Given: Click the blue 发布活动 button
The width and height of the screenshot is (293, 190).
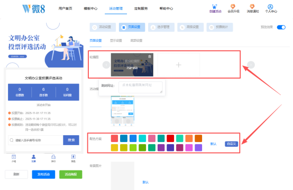Looking at the screenshot, I should (x=43, y=174).
